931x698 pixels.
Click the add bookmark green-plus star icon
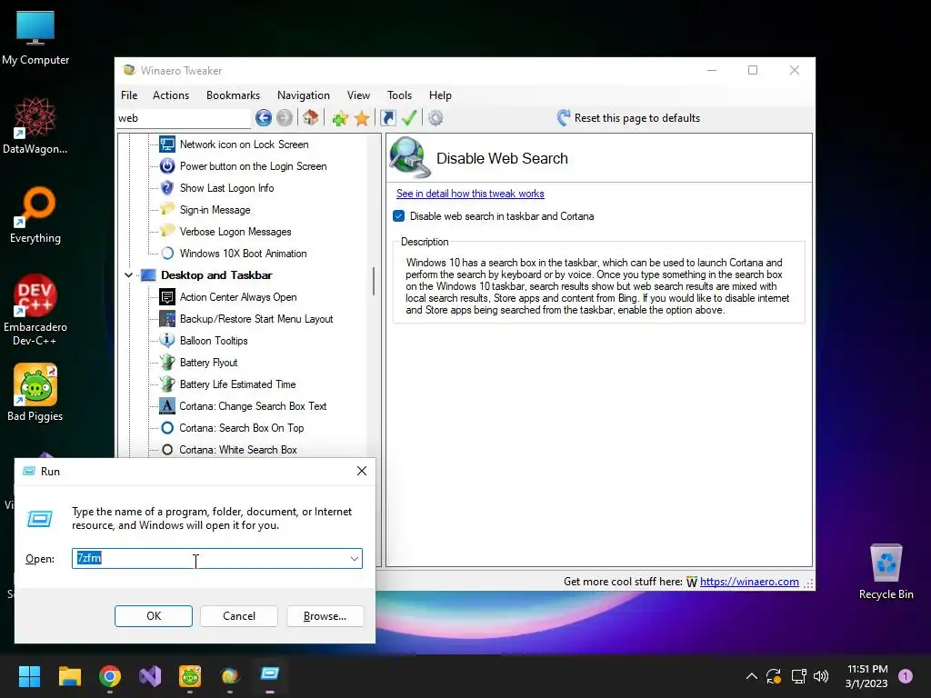point(340,118)
